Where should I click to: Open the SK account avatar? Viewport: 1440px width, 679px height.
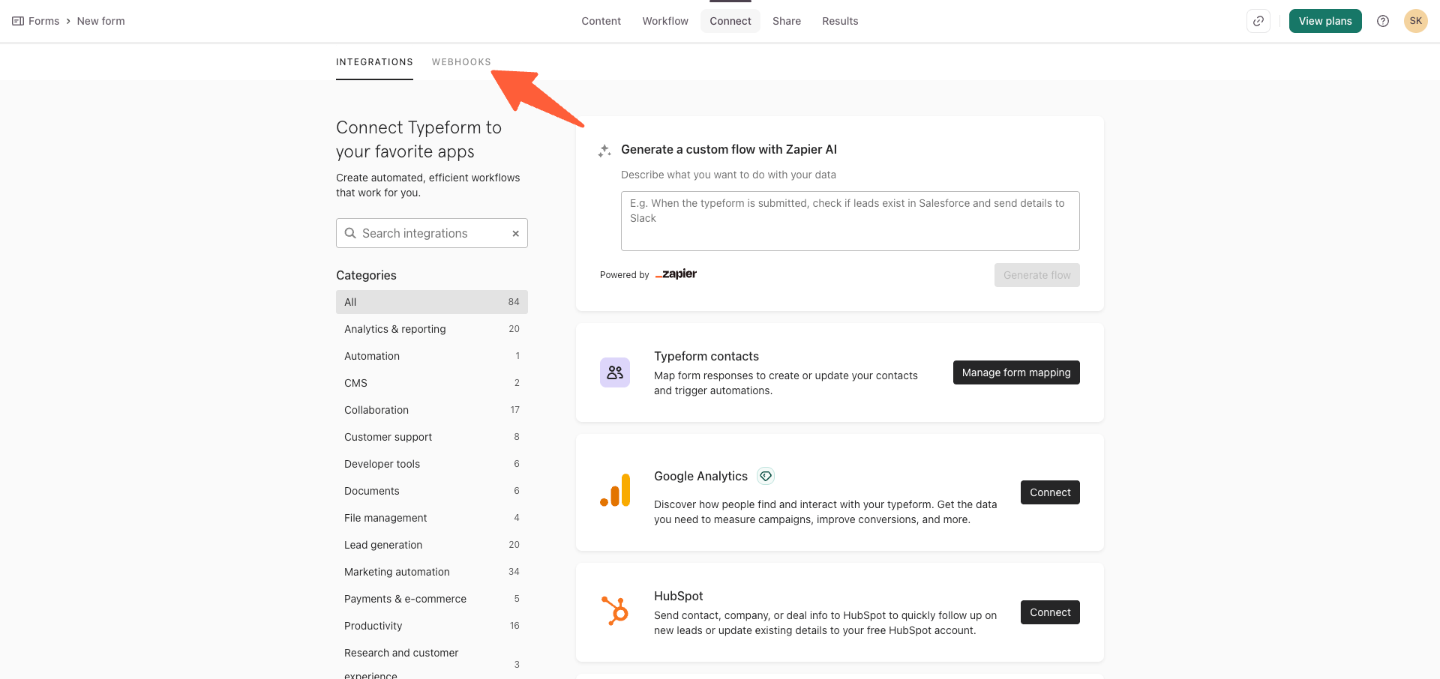1416,21
